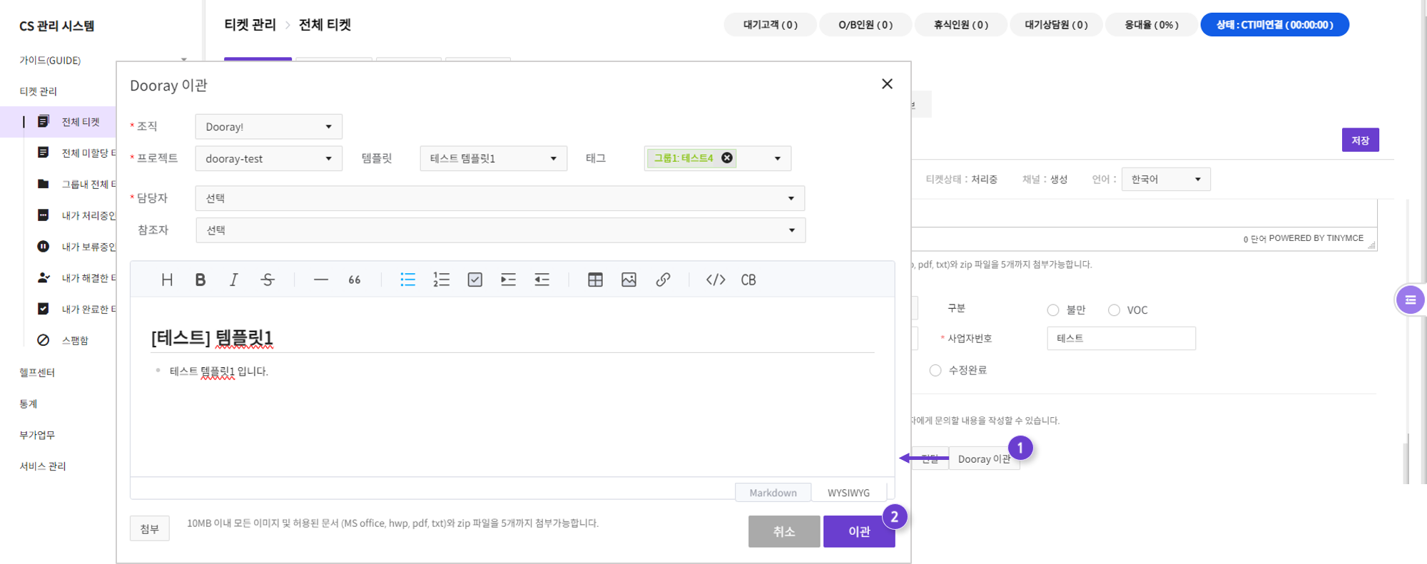Click the Dooray 이관 button behind dialog

(984, 459)
